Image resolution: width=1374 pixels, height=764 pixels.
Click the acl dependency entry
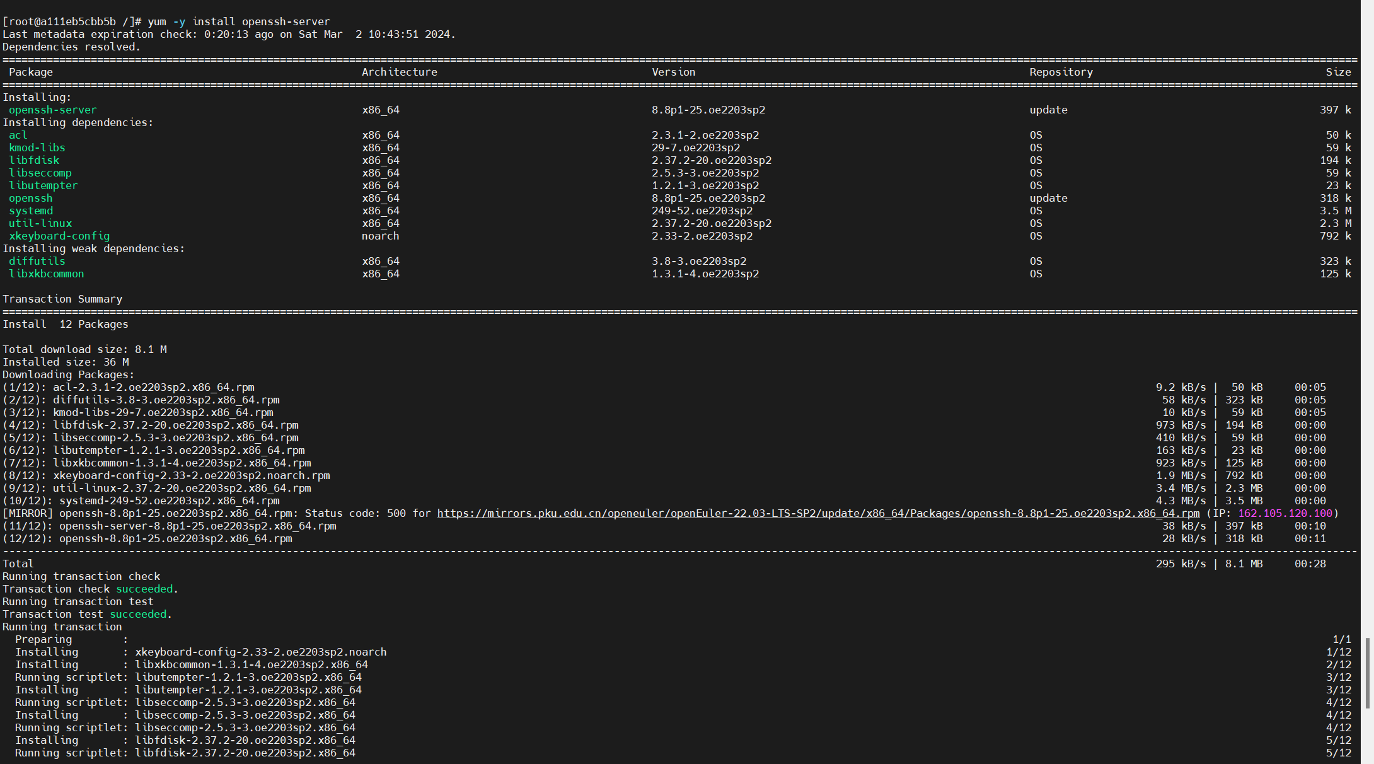click(x=18, y=135)
